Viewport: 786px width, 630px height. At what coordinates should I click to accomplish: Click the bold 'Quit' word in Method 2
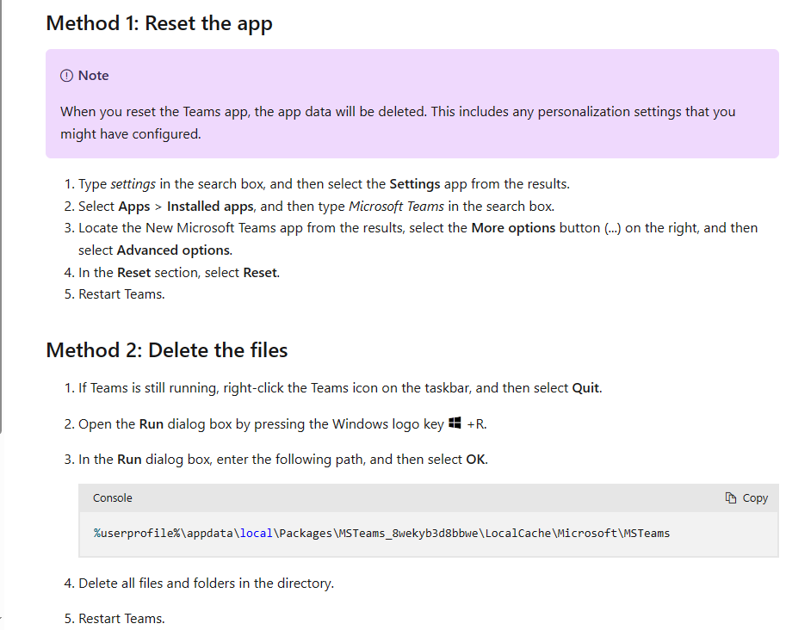click(585, 388)
